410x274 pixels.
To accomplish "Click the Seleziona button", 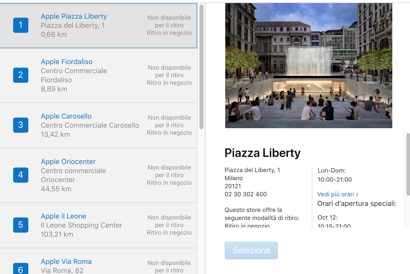I will tap(251, 251).
